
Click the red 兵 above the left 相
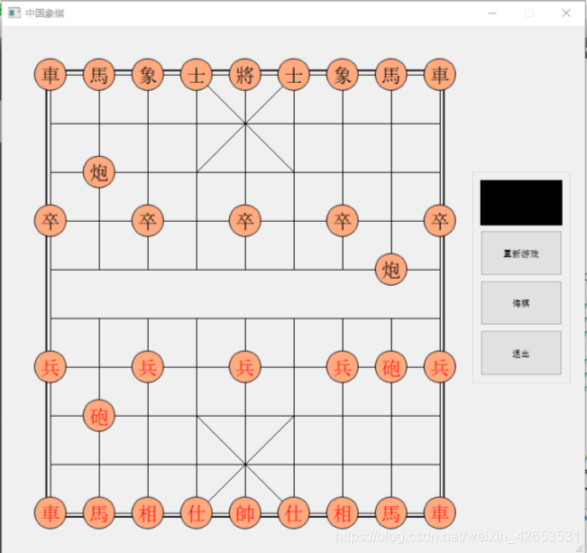tap(148, 367)
